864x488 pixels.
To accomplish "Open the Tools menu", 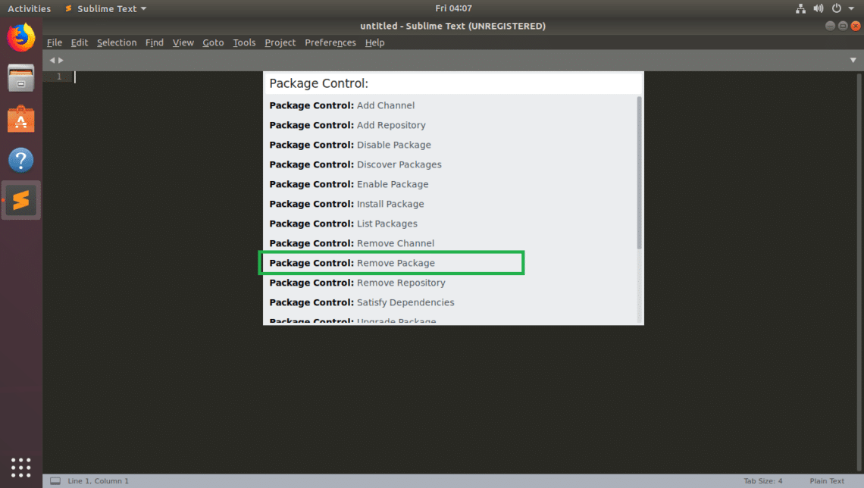I will tap(244, 43).
